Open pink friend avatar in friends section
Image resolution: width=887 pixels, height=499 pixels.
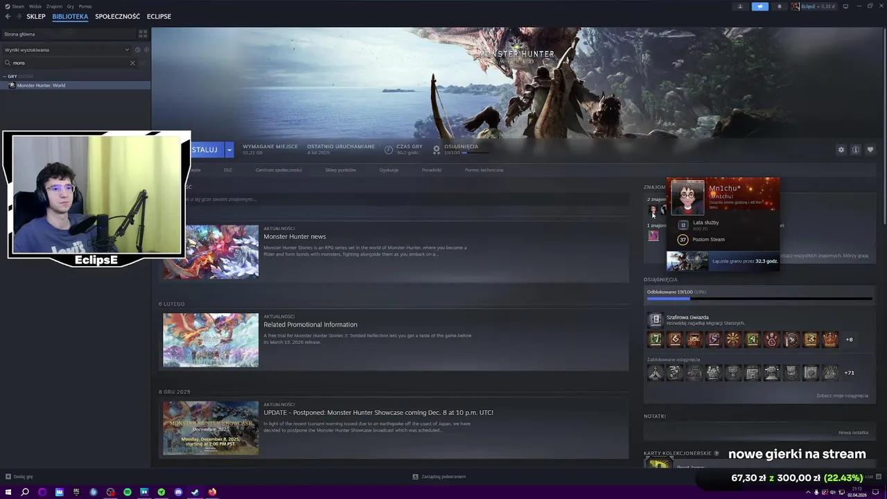[653, 236]
